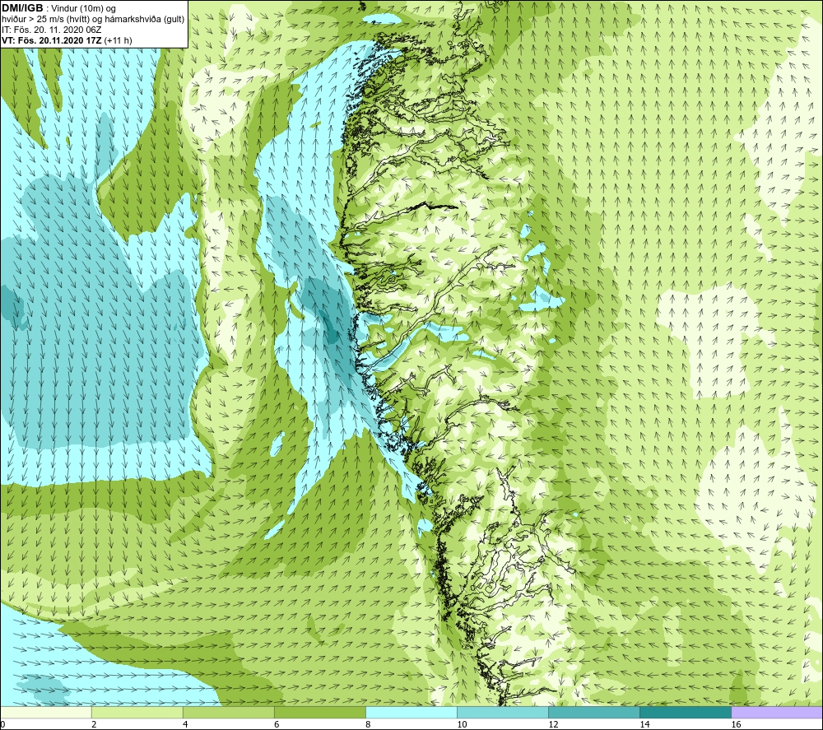Click the "DMI/IGB" bold title text

tap(22, 8)
